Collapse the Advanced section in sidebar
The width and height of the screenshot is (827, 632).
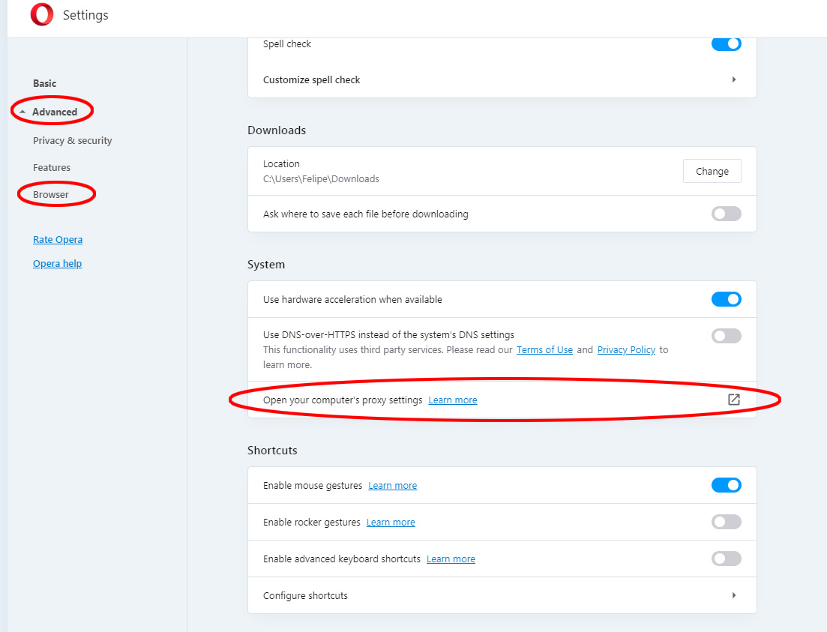[53, 112]
